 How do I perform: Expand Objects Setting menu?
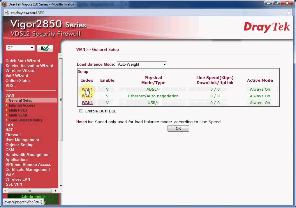20,145
